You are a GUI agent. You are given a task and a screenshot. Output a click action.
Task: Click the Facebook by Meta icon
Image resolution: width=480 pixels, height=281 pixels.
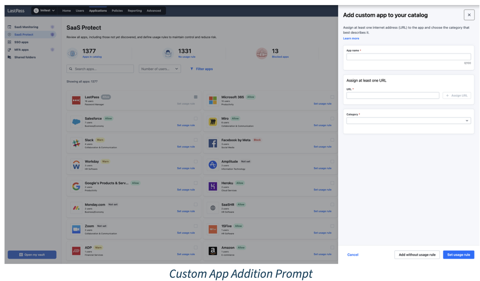pyautogui.click(x=213, y=143)
